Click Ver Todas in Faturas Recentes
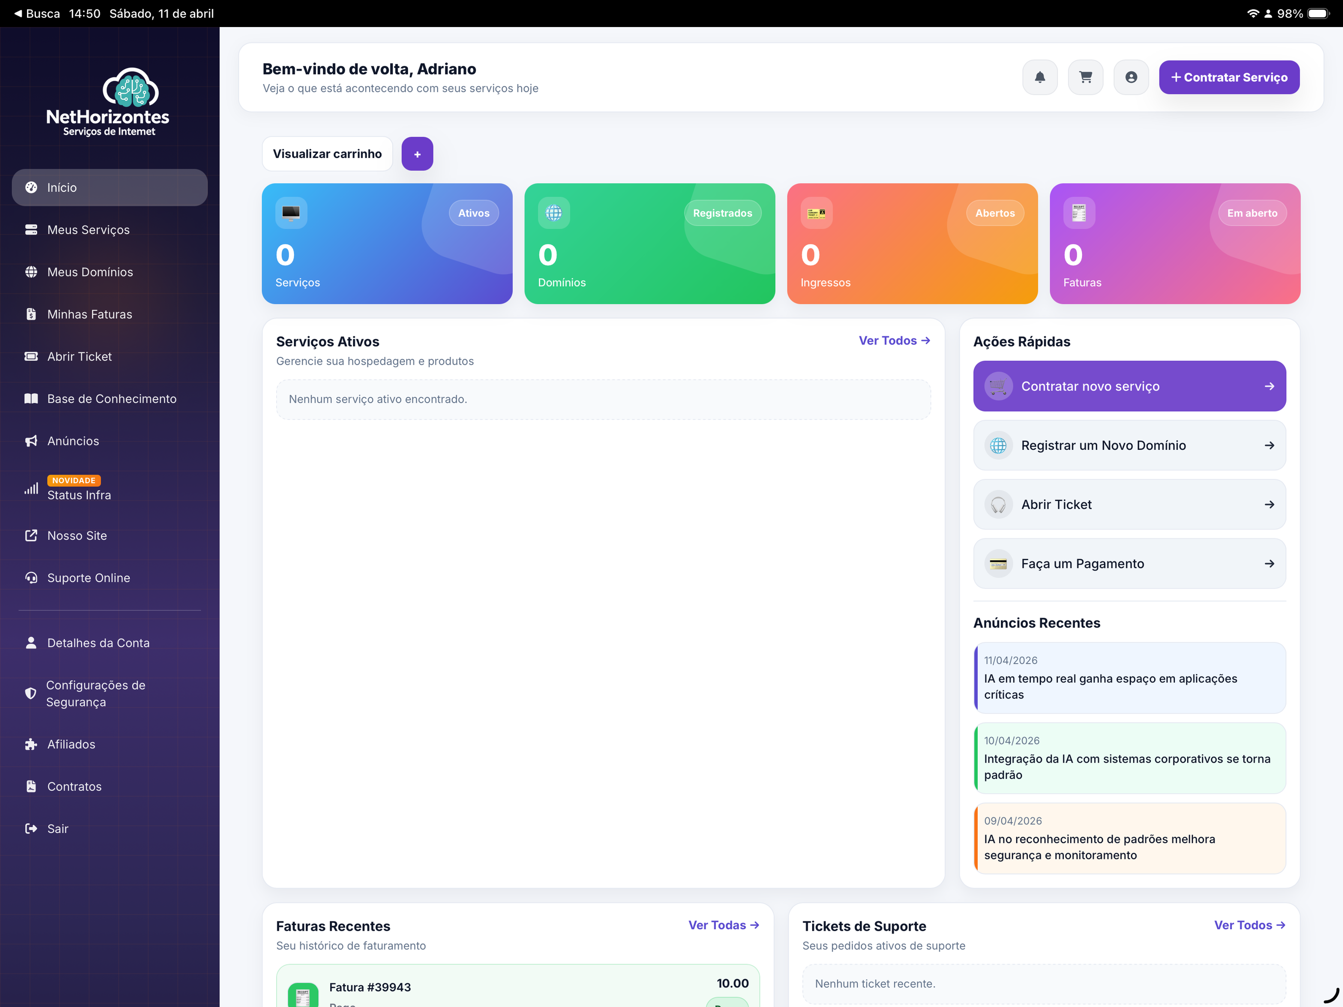 (x=723, y=925)
